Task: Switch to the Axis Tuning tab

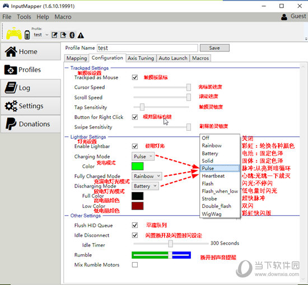Action: coord(141,58)
